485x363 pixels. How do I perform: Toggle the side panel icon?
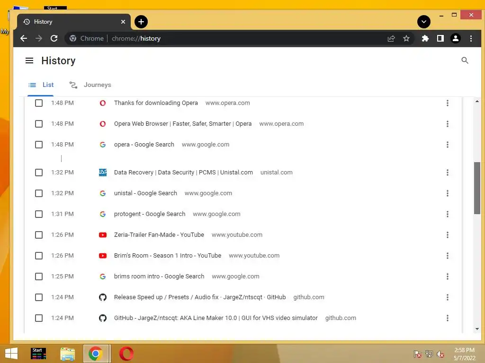[x=440, y=38]
